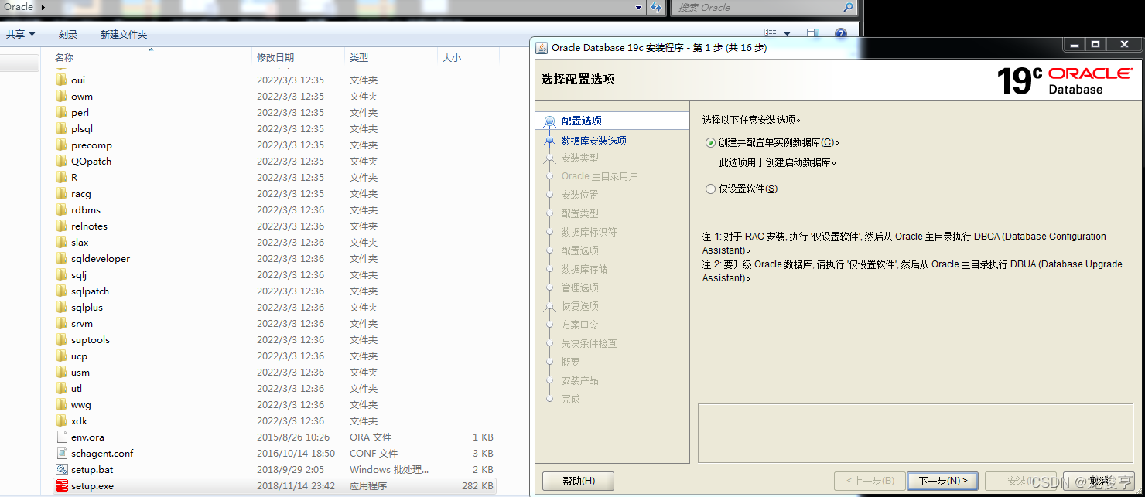Click the env.ora file icon

tap(62, 437)
